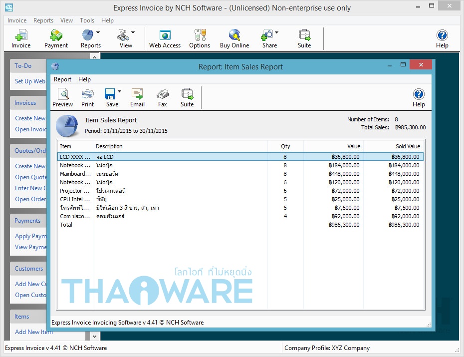The height and width of the screenshot is (357, 464).
Task: Click Help icon in report window
Action: (419, 98)
